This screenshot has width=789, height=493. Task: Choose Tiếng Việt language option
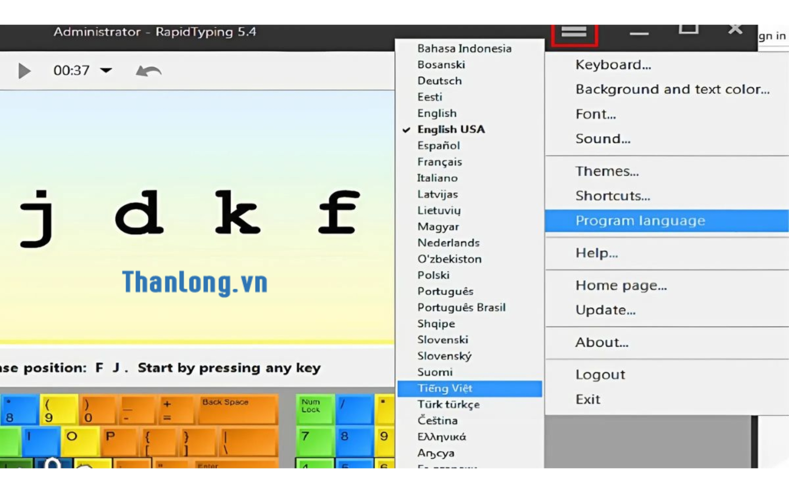coord(445,388)
